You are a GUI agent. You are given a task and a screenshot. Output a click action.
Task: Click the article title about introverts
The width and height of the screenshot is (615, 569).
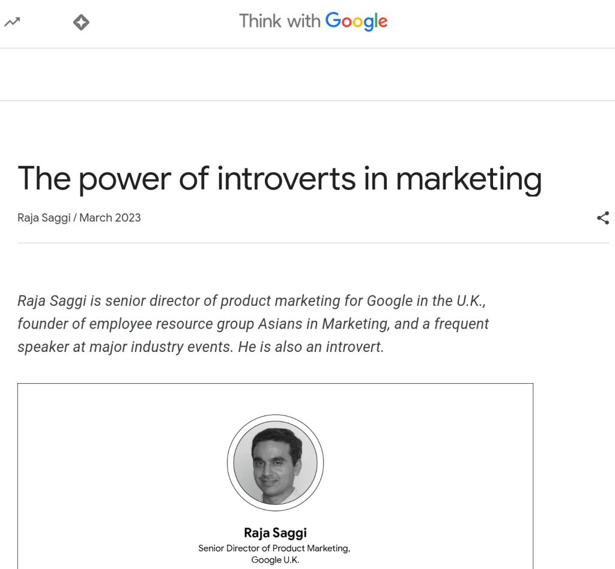[279, 179]
